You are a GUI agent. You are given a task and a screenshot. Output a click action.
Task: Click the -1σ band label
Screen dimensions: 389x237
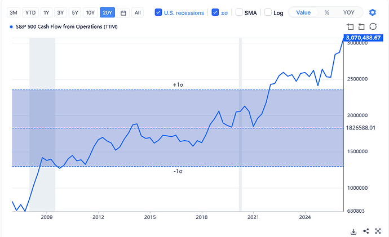click(178, 171)
